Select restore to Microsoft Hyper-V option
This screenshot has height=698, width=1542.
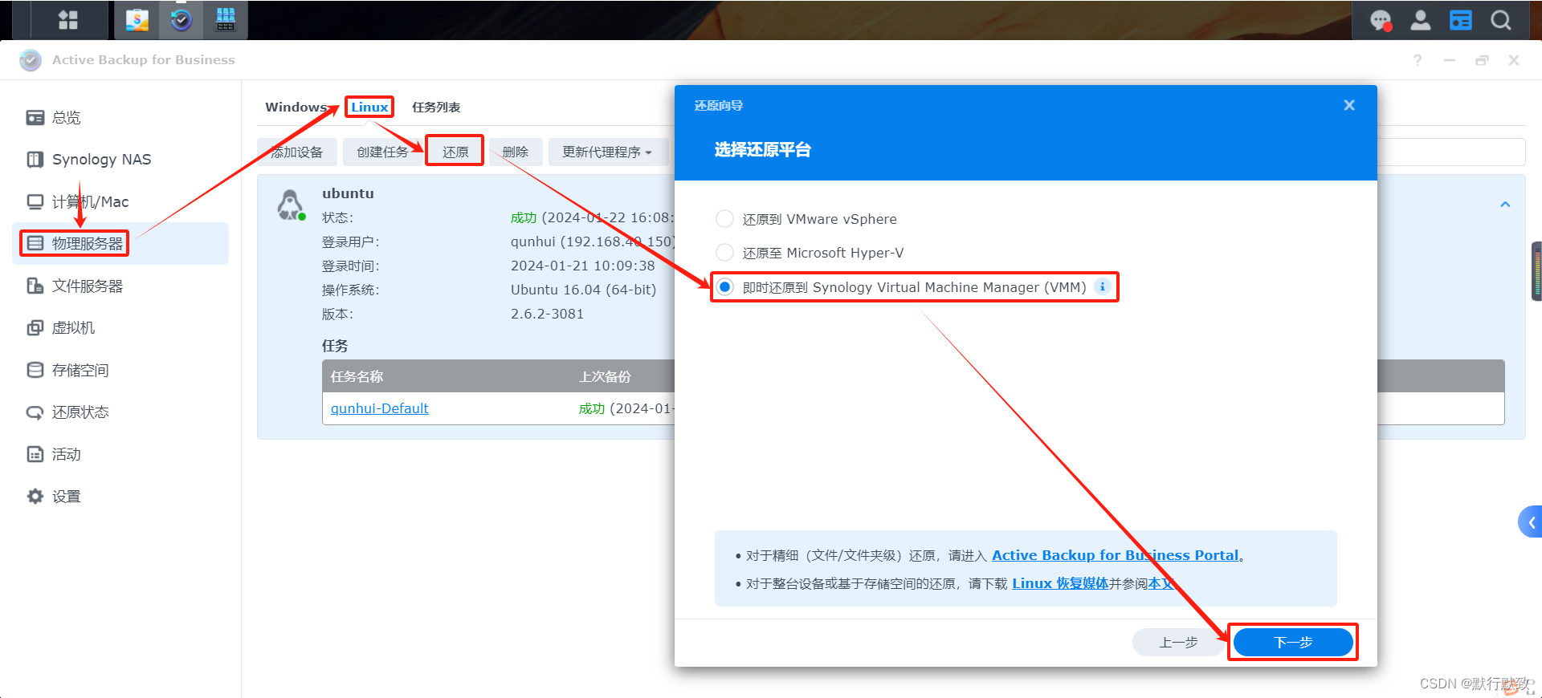[x=724, y=253]
